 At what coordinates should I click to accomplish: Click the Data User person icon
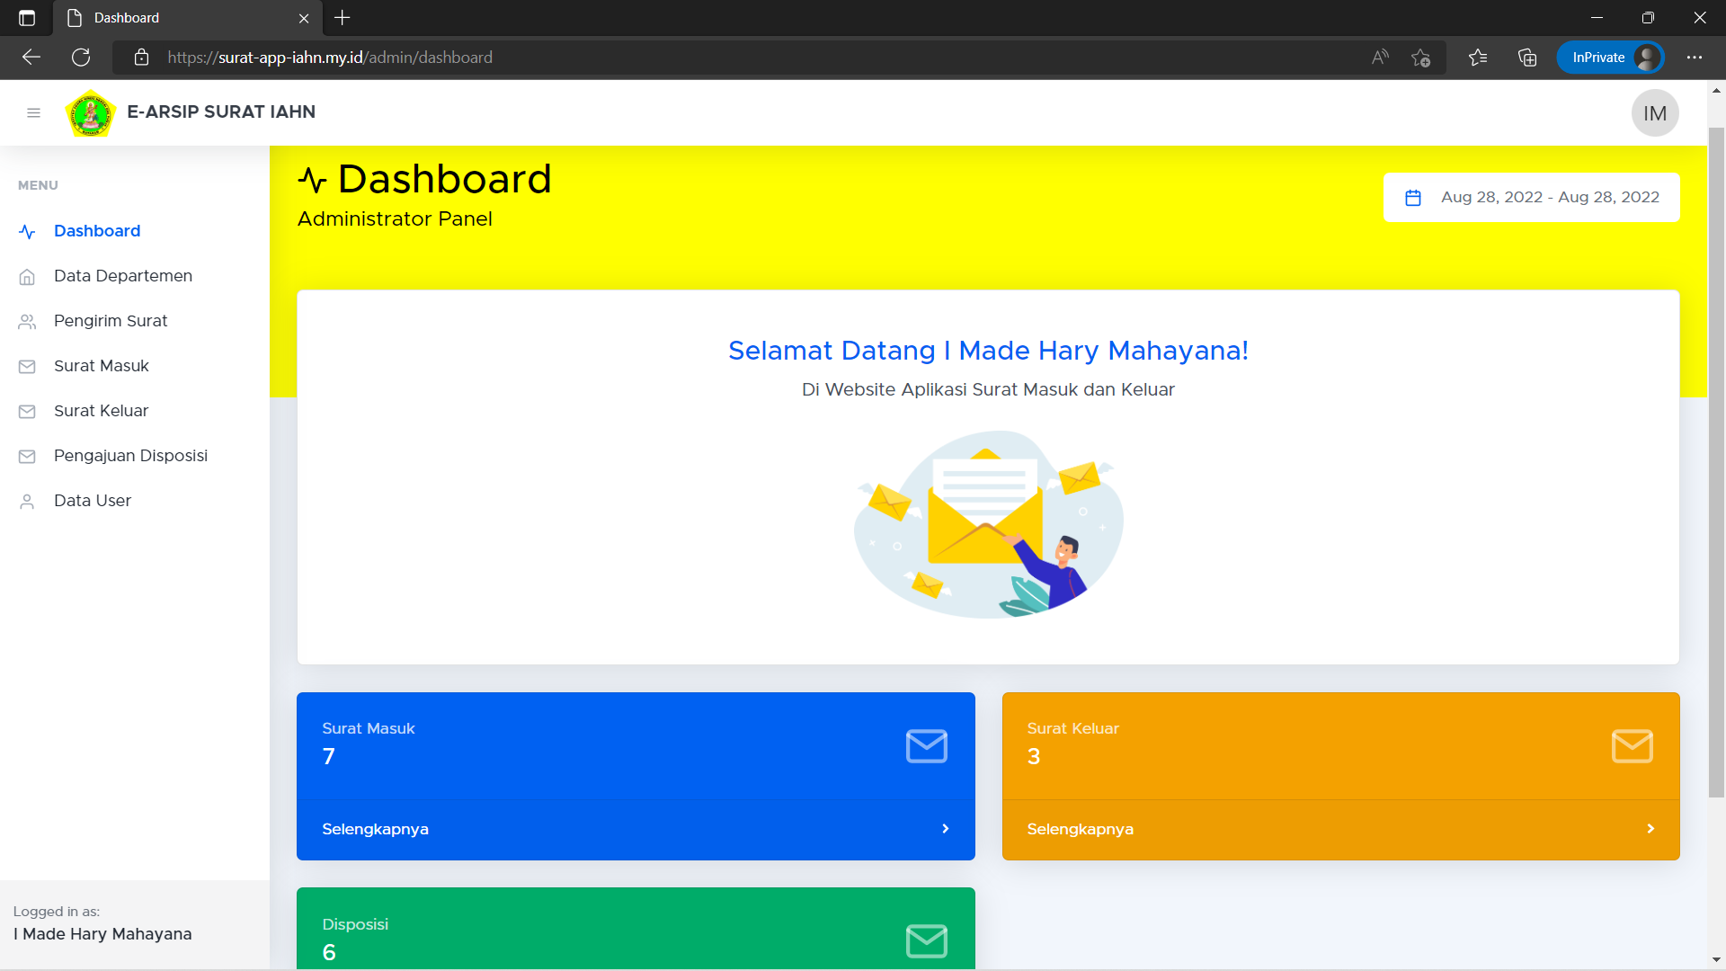(x=27, y=502)
